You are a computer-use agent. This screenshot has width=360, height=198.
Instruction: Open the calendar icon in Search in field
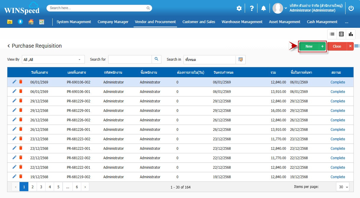coord(241,59)
